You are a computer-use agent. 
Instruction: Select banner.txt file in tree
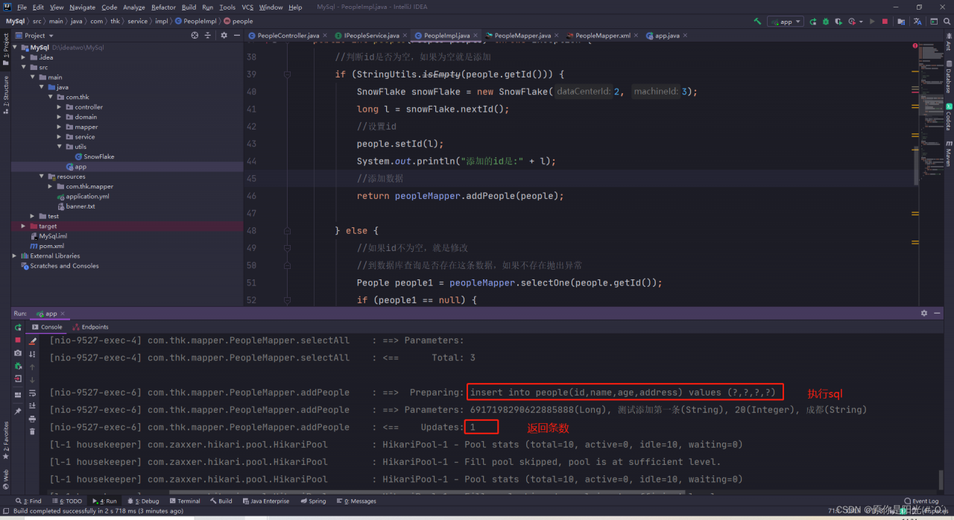coord(75,206)
